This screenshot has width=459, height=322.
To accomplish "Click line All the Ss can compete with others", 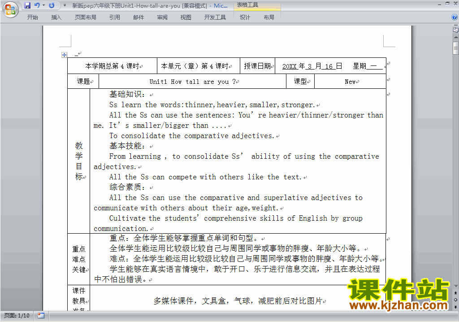I will coord(205,177).
